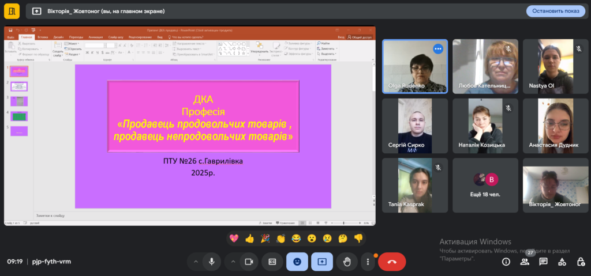Send the clapping hands reaction
Image resolution: width=591 pixels, height=276 pixels.
281,238
